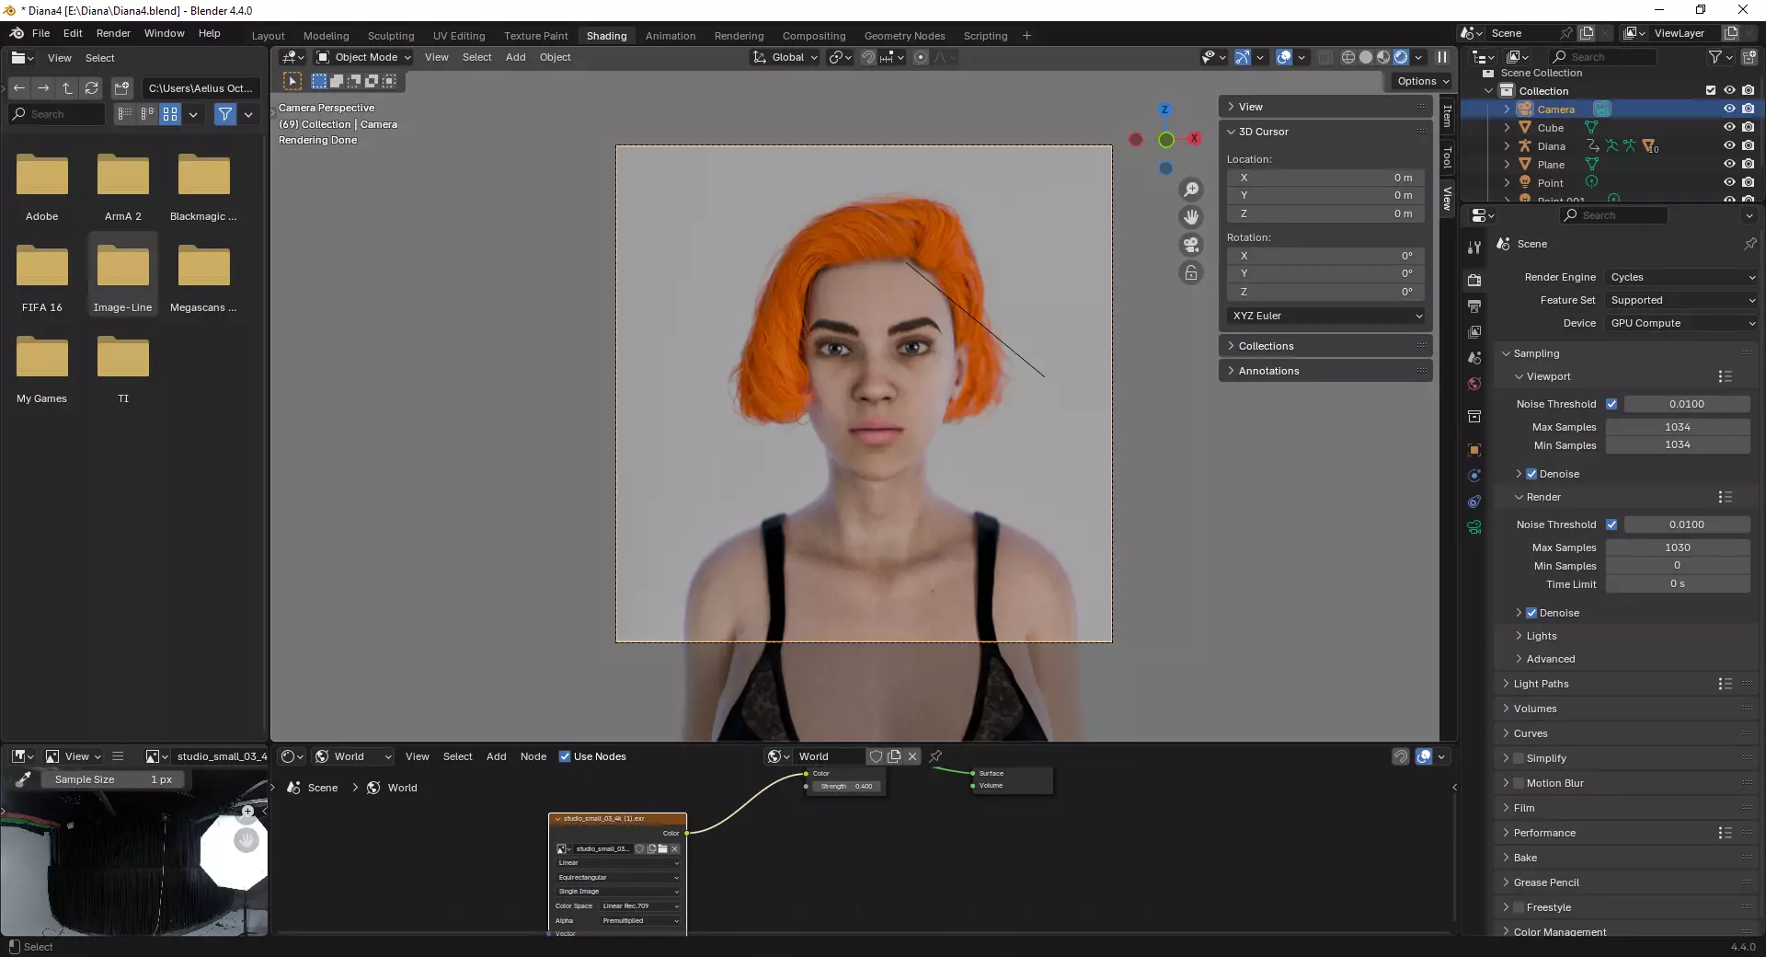Viewport: 1766px width, 957px height.
Task: Hide Cube in viewport via eye icon
Action: 1729,127
